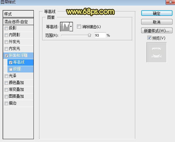Tick the 内发光 checkbox
This screenshot has height=142, width=175.
[x=6, y=49]
